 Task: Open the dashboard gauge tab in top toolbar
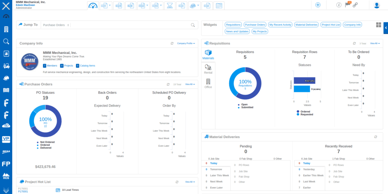point(93,5)
